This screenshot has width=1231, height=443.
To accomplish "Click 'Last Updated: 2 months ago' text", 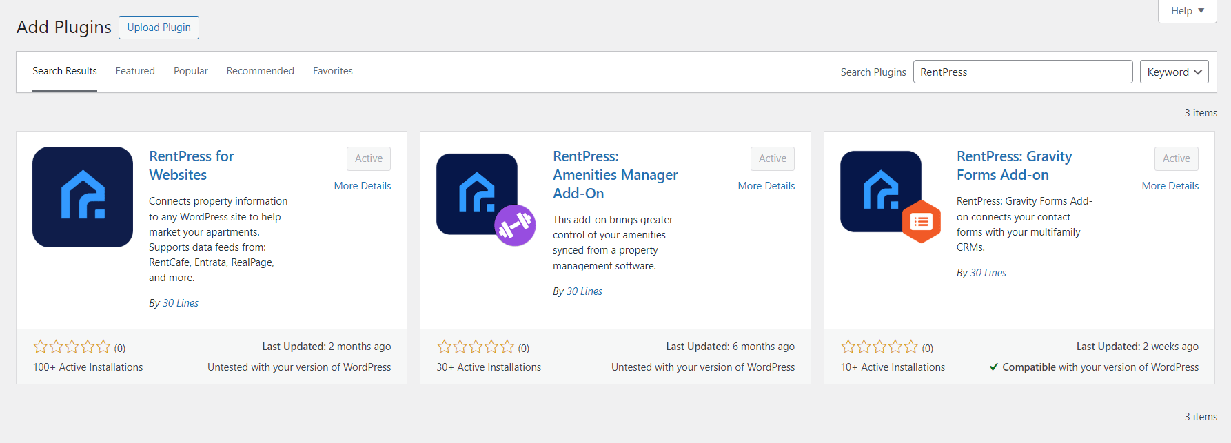I will [327, 347].
